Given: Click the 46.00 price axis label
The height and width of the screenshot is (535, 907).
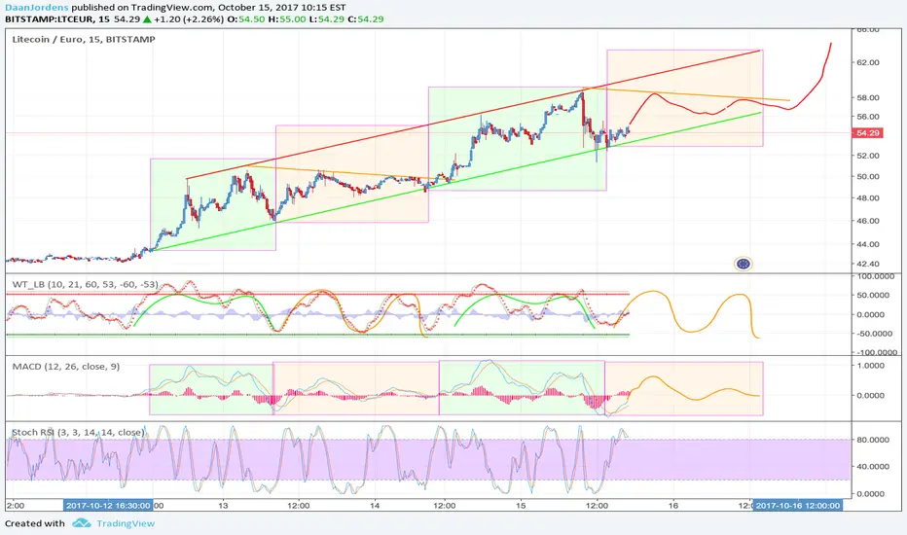Looking at the screenshot, I should coord(868,221).
